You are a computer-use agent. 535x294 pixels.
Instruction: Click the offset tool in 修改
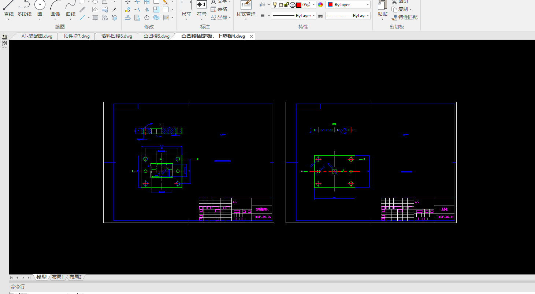(x=127, y=17)
